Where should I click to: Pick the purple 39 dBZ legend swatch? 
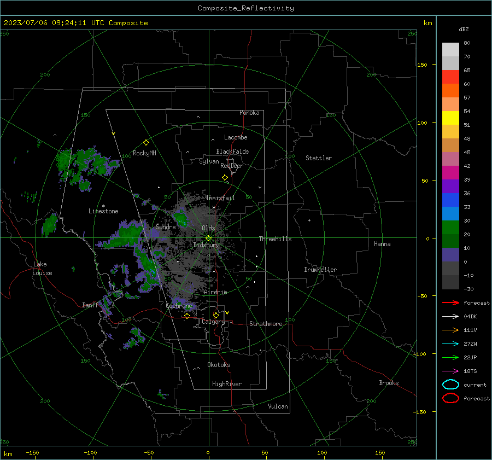click(x=450, y=186)
